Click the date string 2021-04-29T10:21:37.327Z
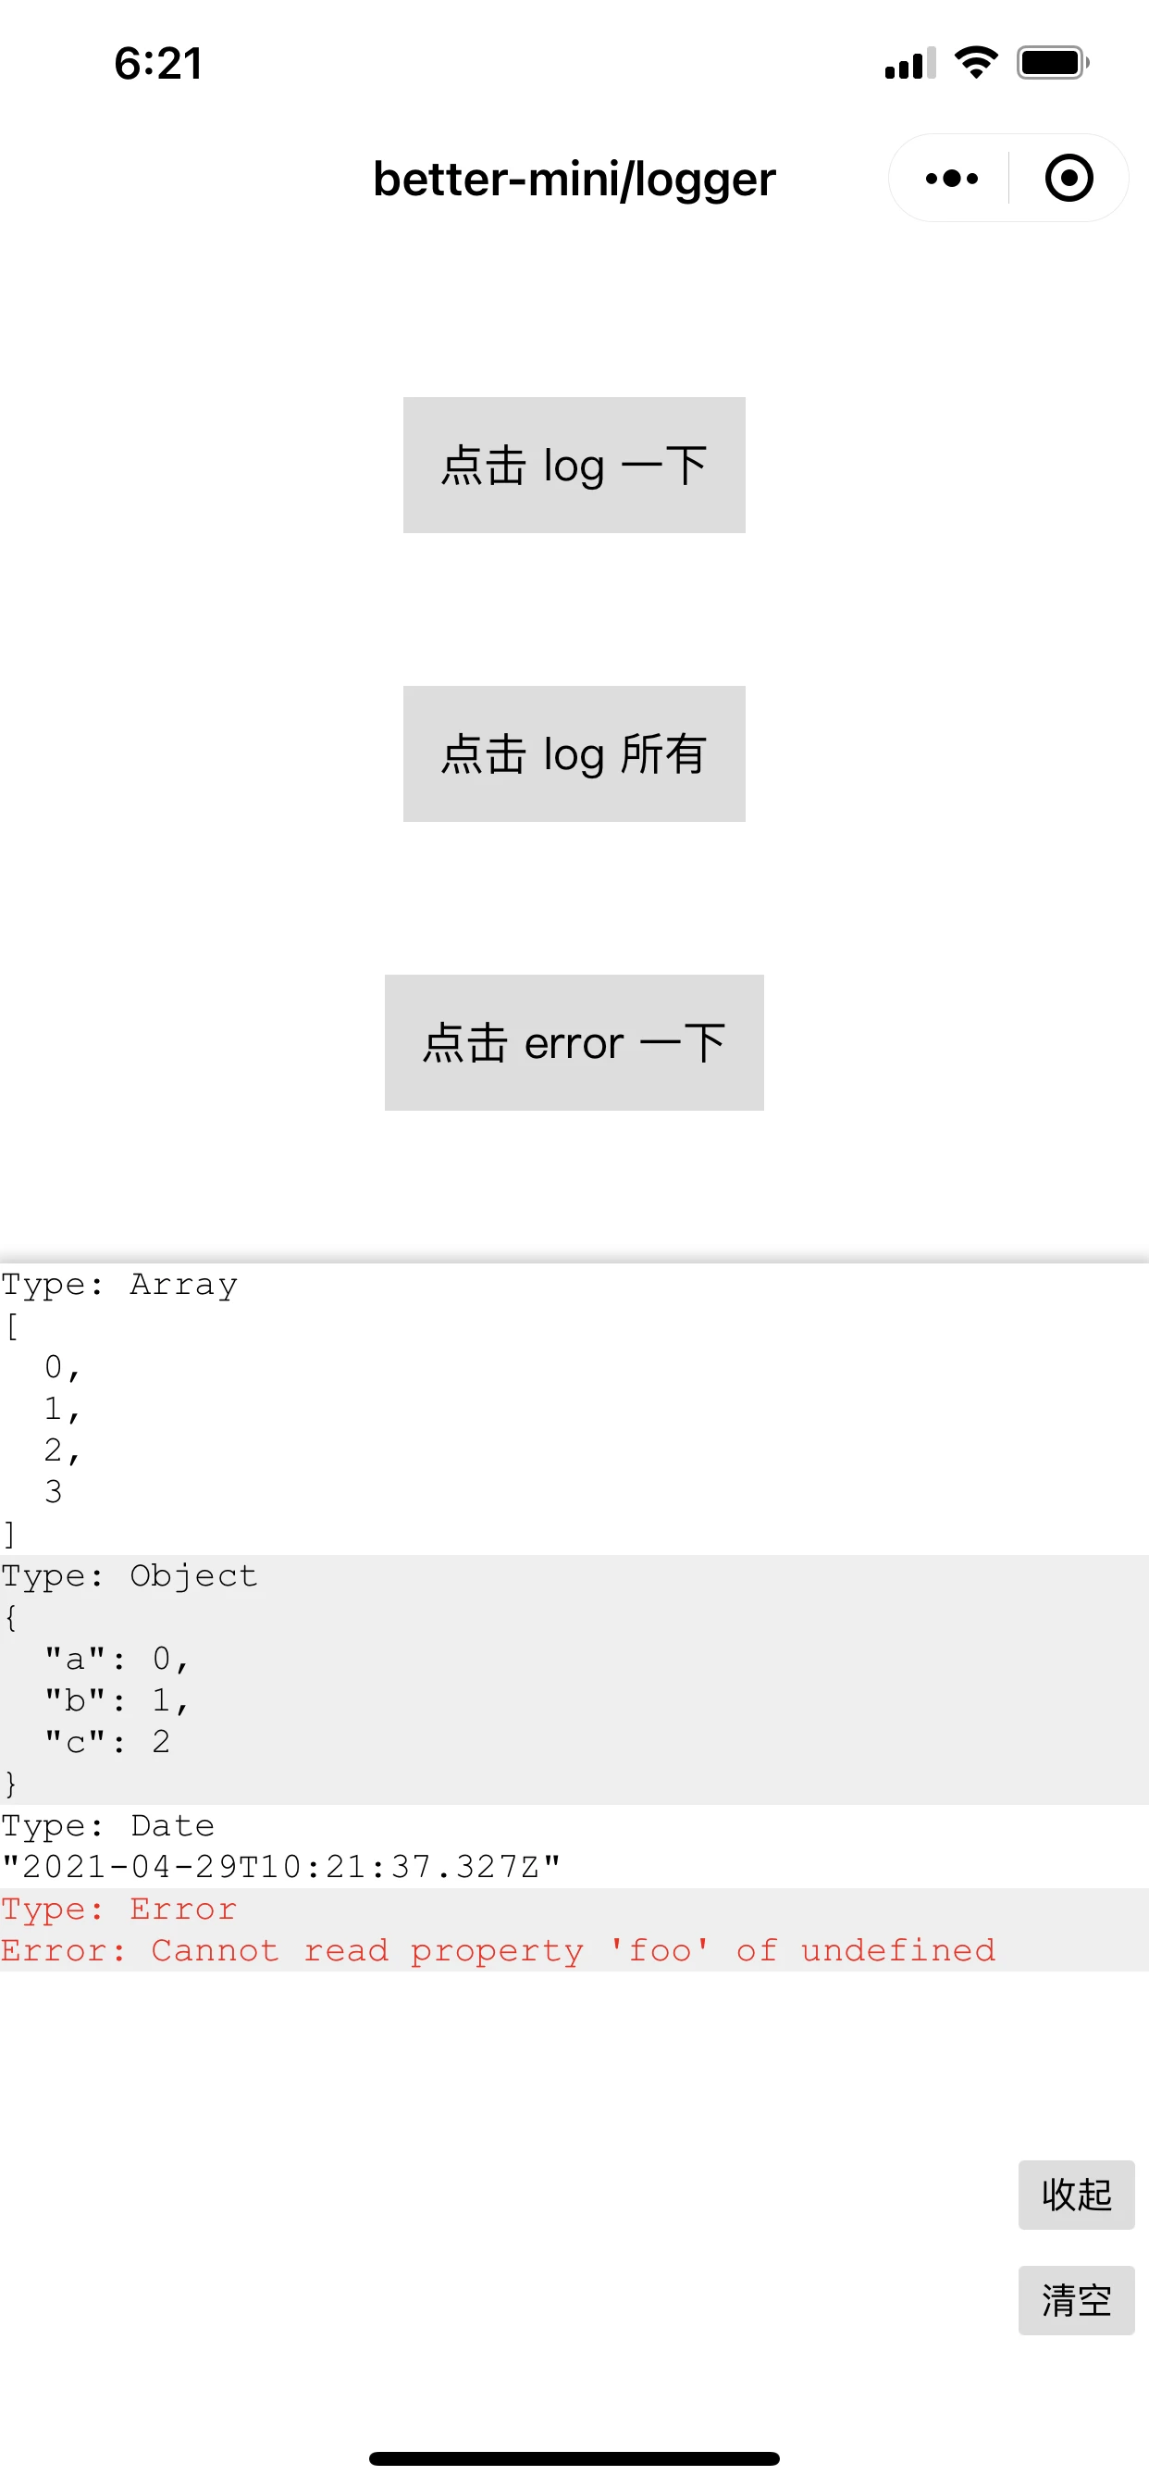The image size is (1149, 2488). click(x=281, y=1867)
